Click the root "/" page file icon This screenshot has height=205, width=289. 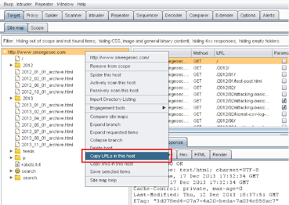coord(18,58)
